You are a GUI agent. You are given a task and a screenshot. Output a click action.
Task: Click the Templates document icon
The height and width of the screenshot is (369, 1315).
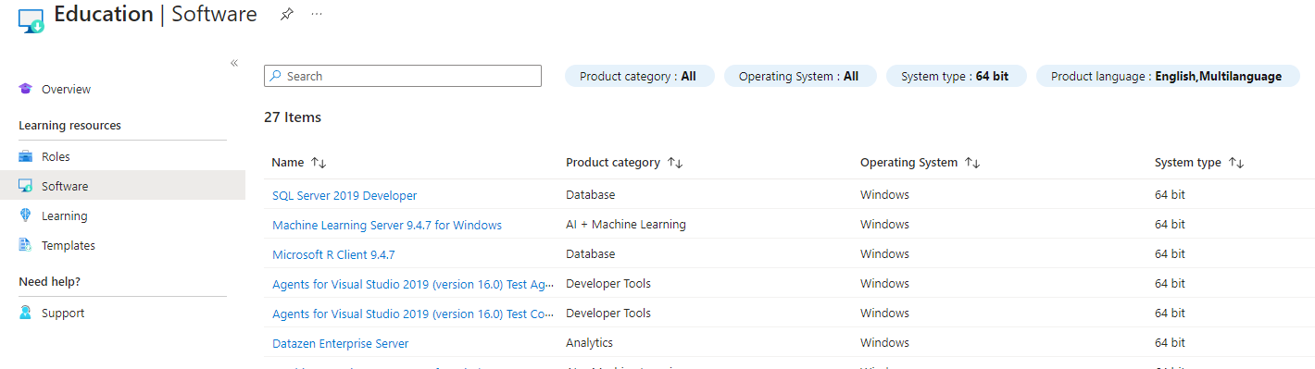(x=25, y=245)
